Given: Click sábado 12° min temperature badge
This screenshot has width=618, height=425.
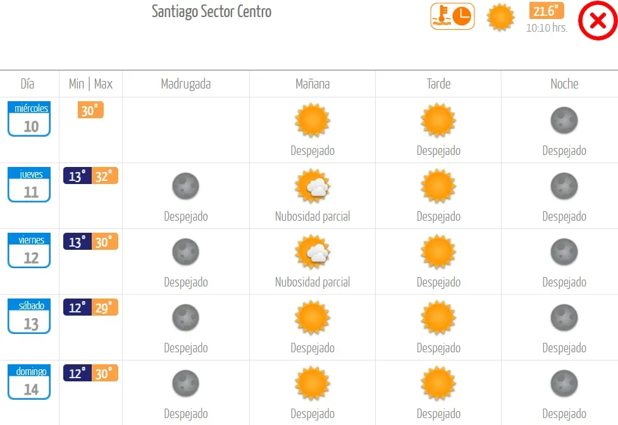Looking at the screenshot, I should 77,307.
